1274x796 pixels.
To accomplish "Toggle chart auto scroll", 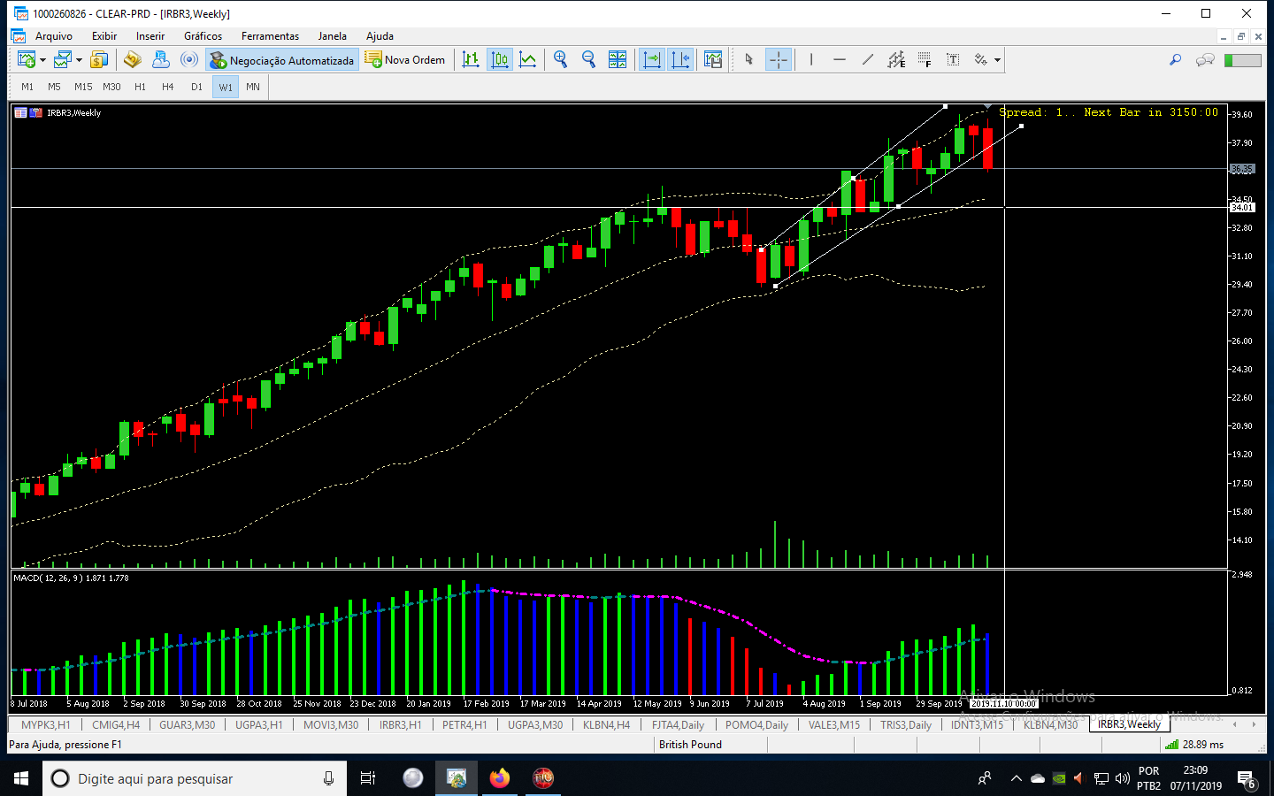I will tap(652, 60).
